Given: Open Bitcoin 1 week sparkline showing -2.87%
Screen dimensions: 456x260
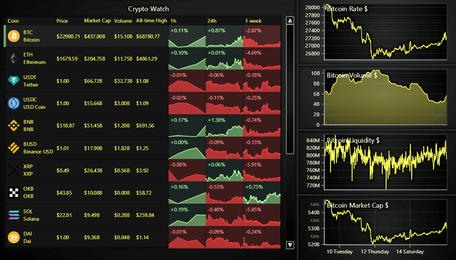Looking at the screenshot, I should pyautogui.click(x=262, y=36).
